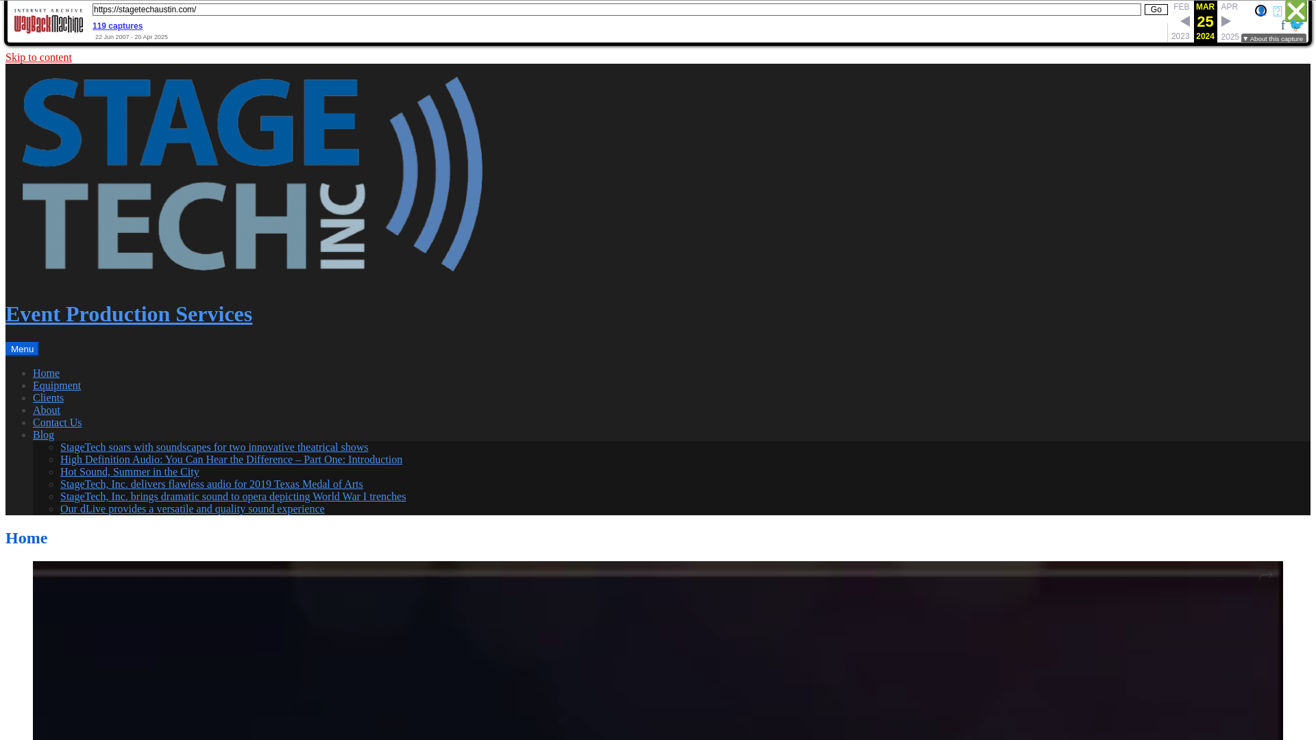Screen dimensions: 1316x740
Task: Click the share arrow on the video
Action: coord(1266,577)
